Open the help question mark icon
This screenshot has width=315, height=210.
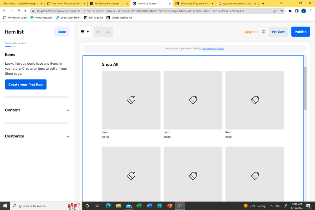point(264,32)
